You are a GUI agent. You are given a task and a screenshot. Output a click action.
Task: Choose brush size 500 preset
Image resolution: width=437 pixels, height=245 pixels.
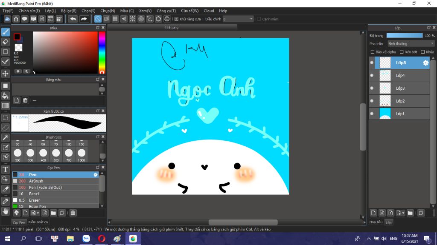click(56, 155)
